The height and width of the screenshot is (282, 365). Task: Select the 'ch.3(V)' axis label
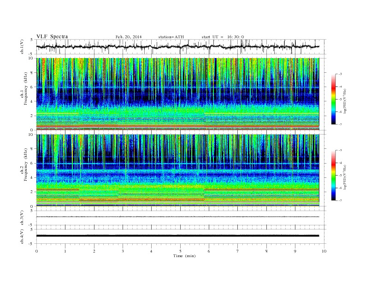click(22, 218)
